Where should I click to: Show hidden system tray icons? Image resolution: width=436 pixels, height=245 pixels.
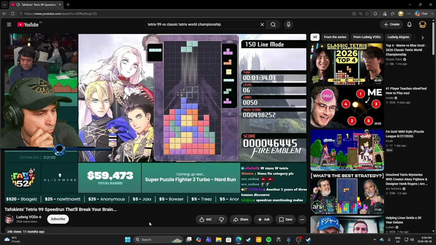coord(374,240)
